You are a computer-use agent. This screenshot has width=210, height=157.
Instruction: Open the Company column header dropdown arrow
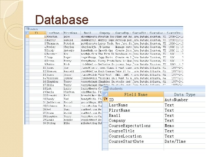(113, 33)
